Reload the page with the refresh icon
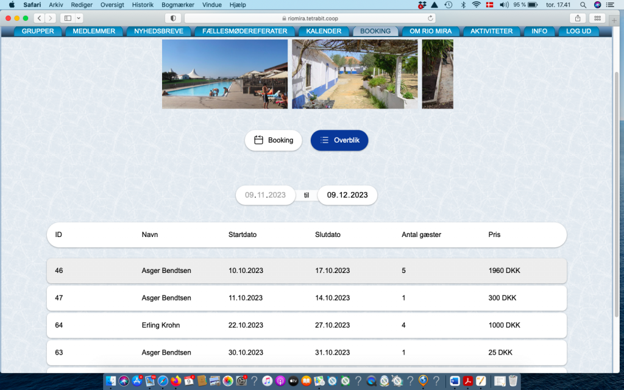The width and height of the screenshot is (624, 390). point(431,18)
